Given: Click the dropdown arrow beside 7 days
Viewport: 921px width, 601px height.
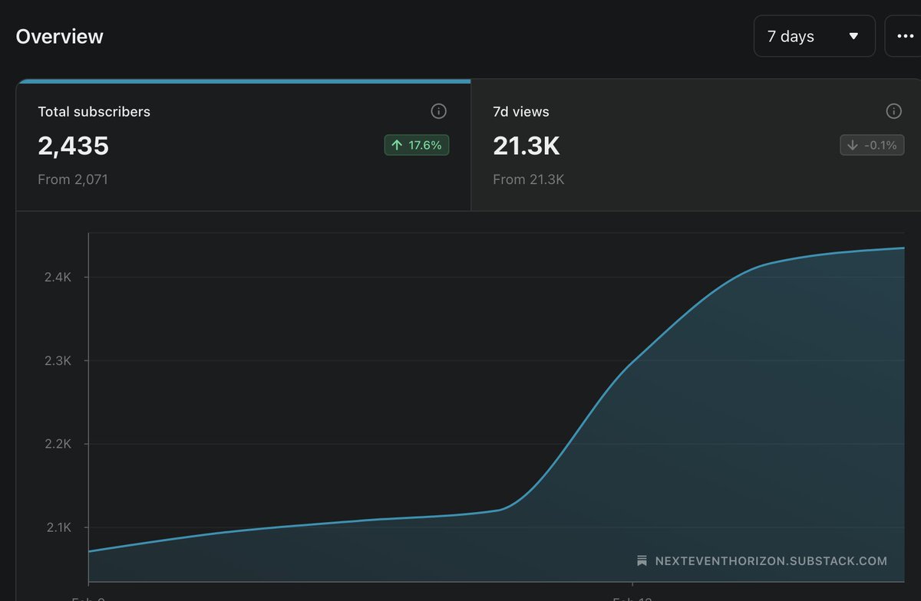Looking at the screenshot, I should click(x=853, y=36).
